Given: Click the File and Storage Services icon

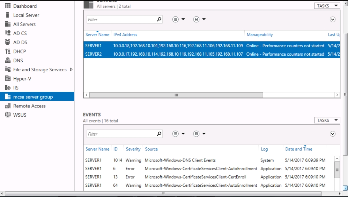Looking at the screenshot, I should tap(8, 69).
